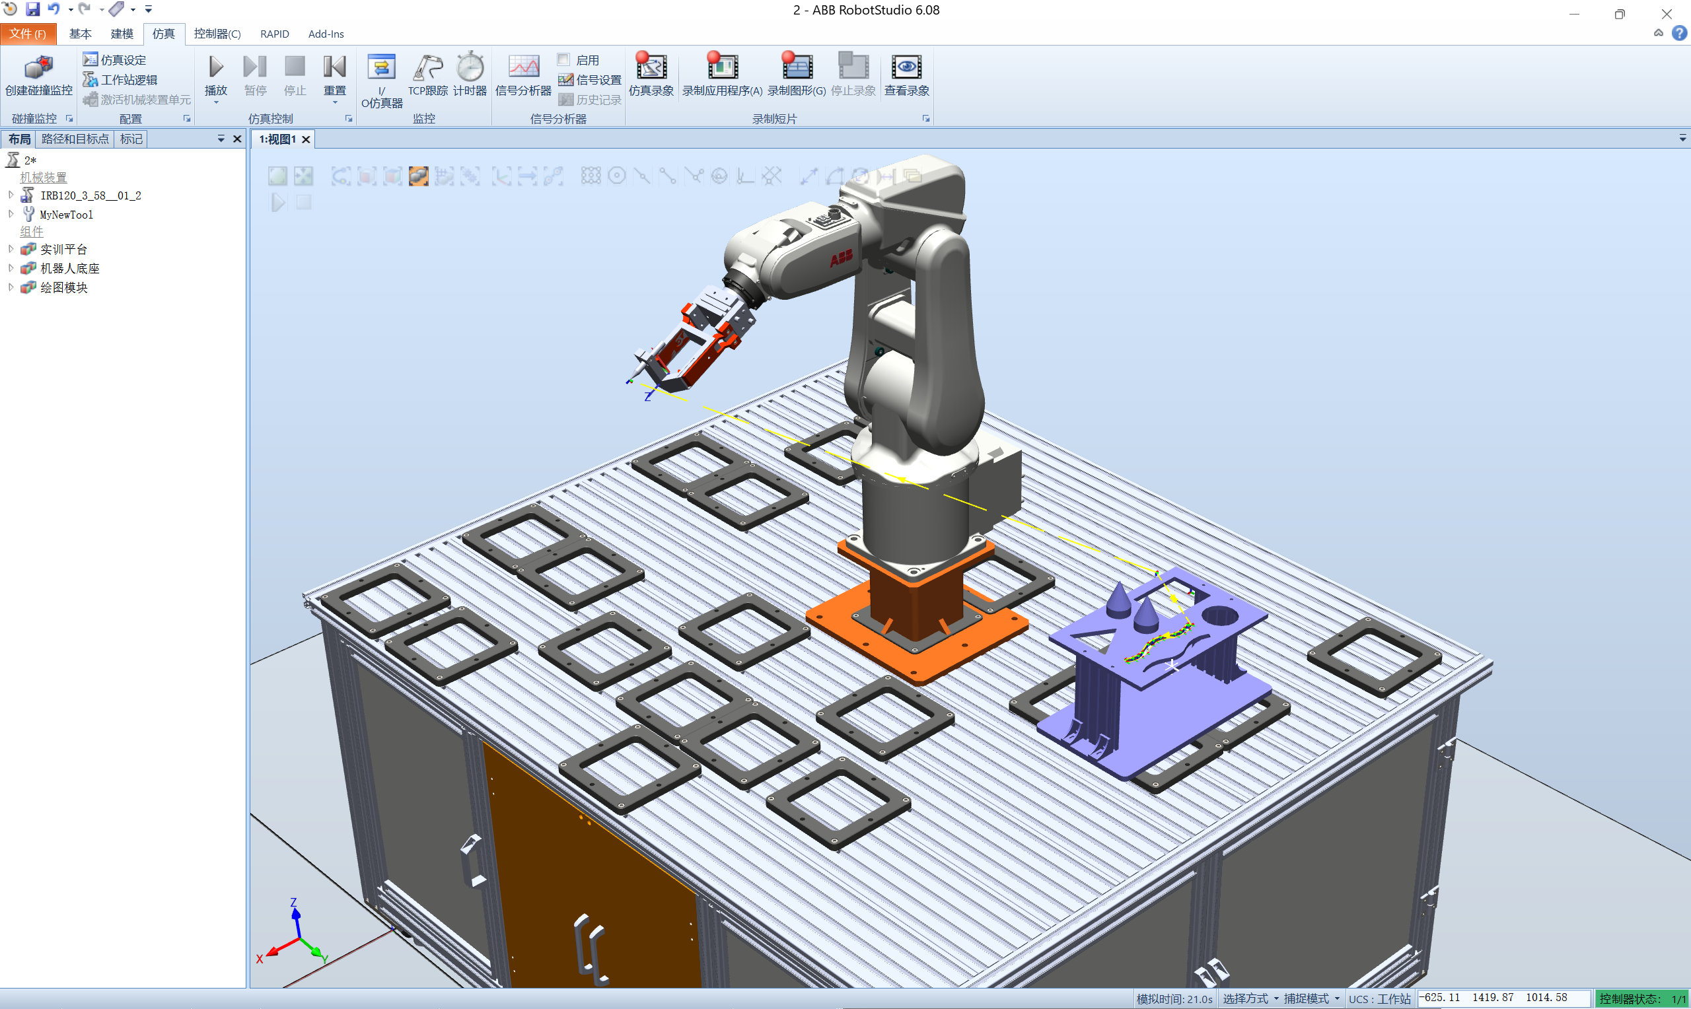Expand the MyNewTool tree node
This screenshot has height=1009, width=1691.
[x=11, y=214]
